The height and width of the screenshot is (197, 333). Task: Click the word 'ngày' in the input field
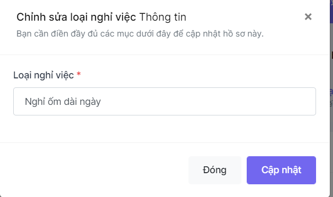click(90, 102)
